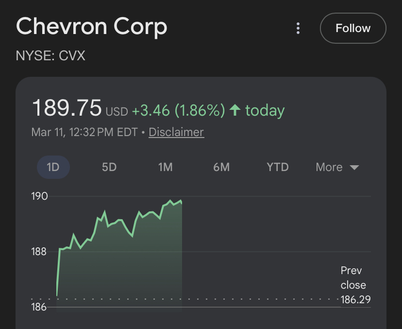Screen dimensions: 402x329
Task: Click the 186.29 previous close value
Action: tap(355, 299)
